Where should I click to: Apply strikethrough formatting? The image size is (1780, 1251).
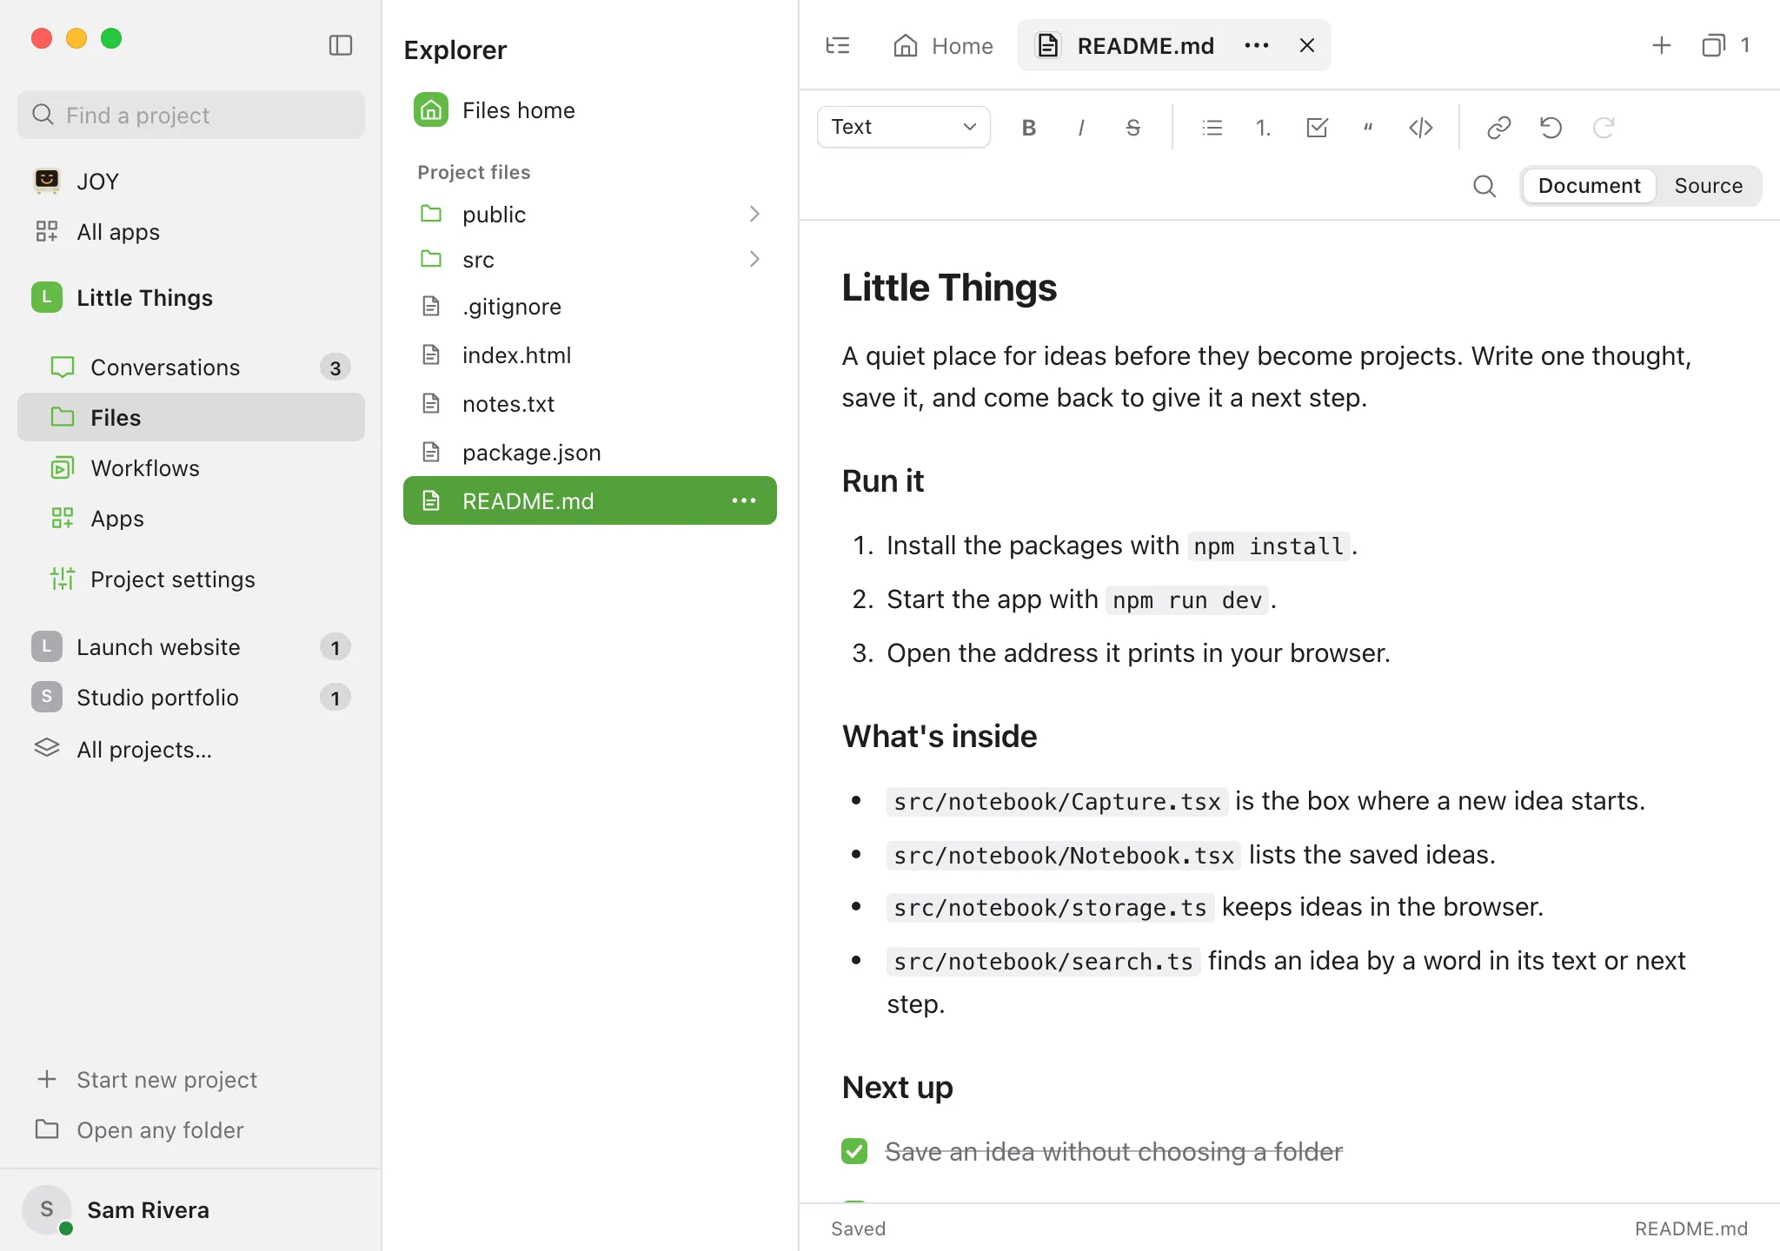[x=1133, y=128]
